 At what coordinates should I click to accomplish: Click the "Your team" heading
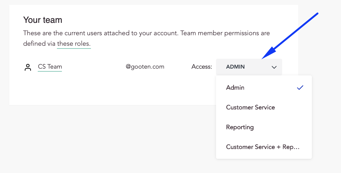click(x=43, y=20)
